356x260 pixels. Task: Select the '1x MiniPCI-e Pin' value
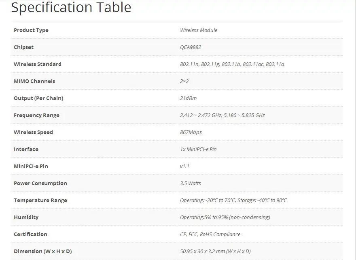198,149
